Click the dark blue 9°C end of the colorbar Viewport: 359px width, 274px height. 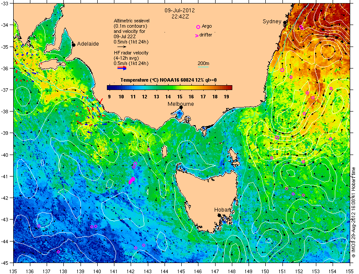[110, 87]
